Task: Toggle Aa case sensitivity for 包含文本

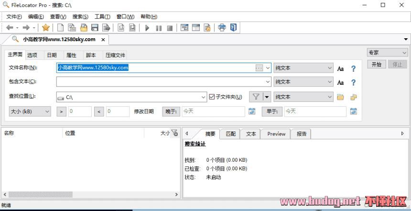Action: (x=340, y=83)
